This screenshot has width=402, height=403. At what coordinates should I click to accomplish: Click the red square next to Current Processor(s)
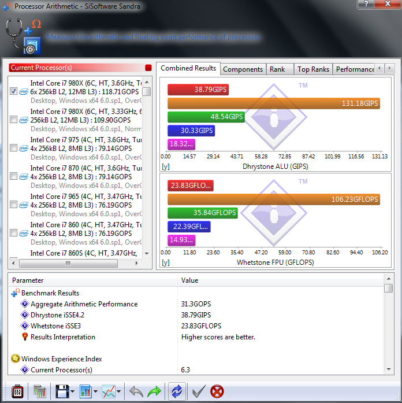point(148,68)
